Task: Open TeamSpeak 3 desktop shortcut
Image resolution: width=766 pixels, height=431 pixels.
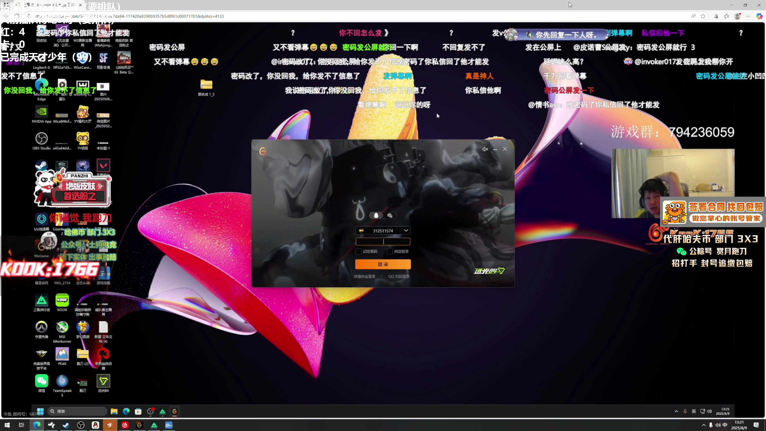Action: [62, 386]
